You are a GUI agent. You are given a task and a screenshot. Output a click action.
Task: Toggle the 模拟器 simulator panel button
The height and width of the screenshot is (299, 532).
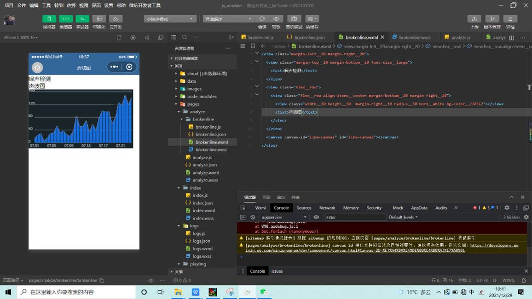tap(49, 19)
